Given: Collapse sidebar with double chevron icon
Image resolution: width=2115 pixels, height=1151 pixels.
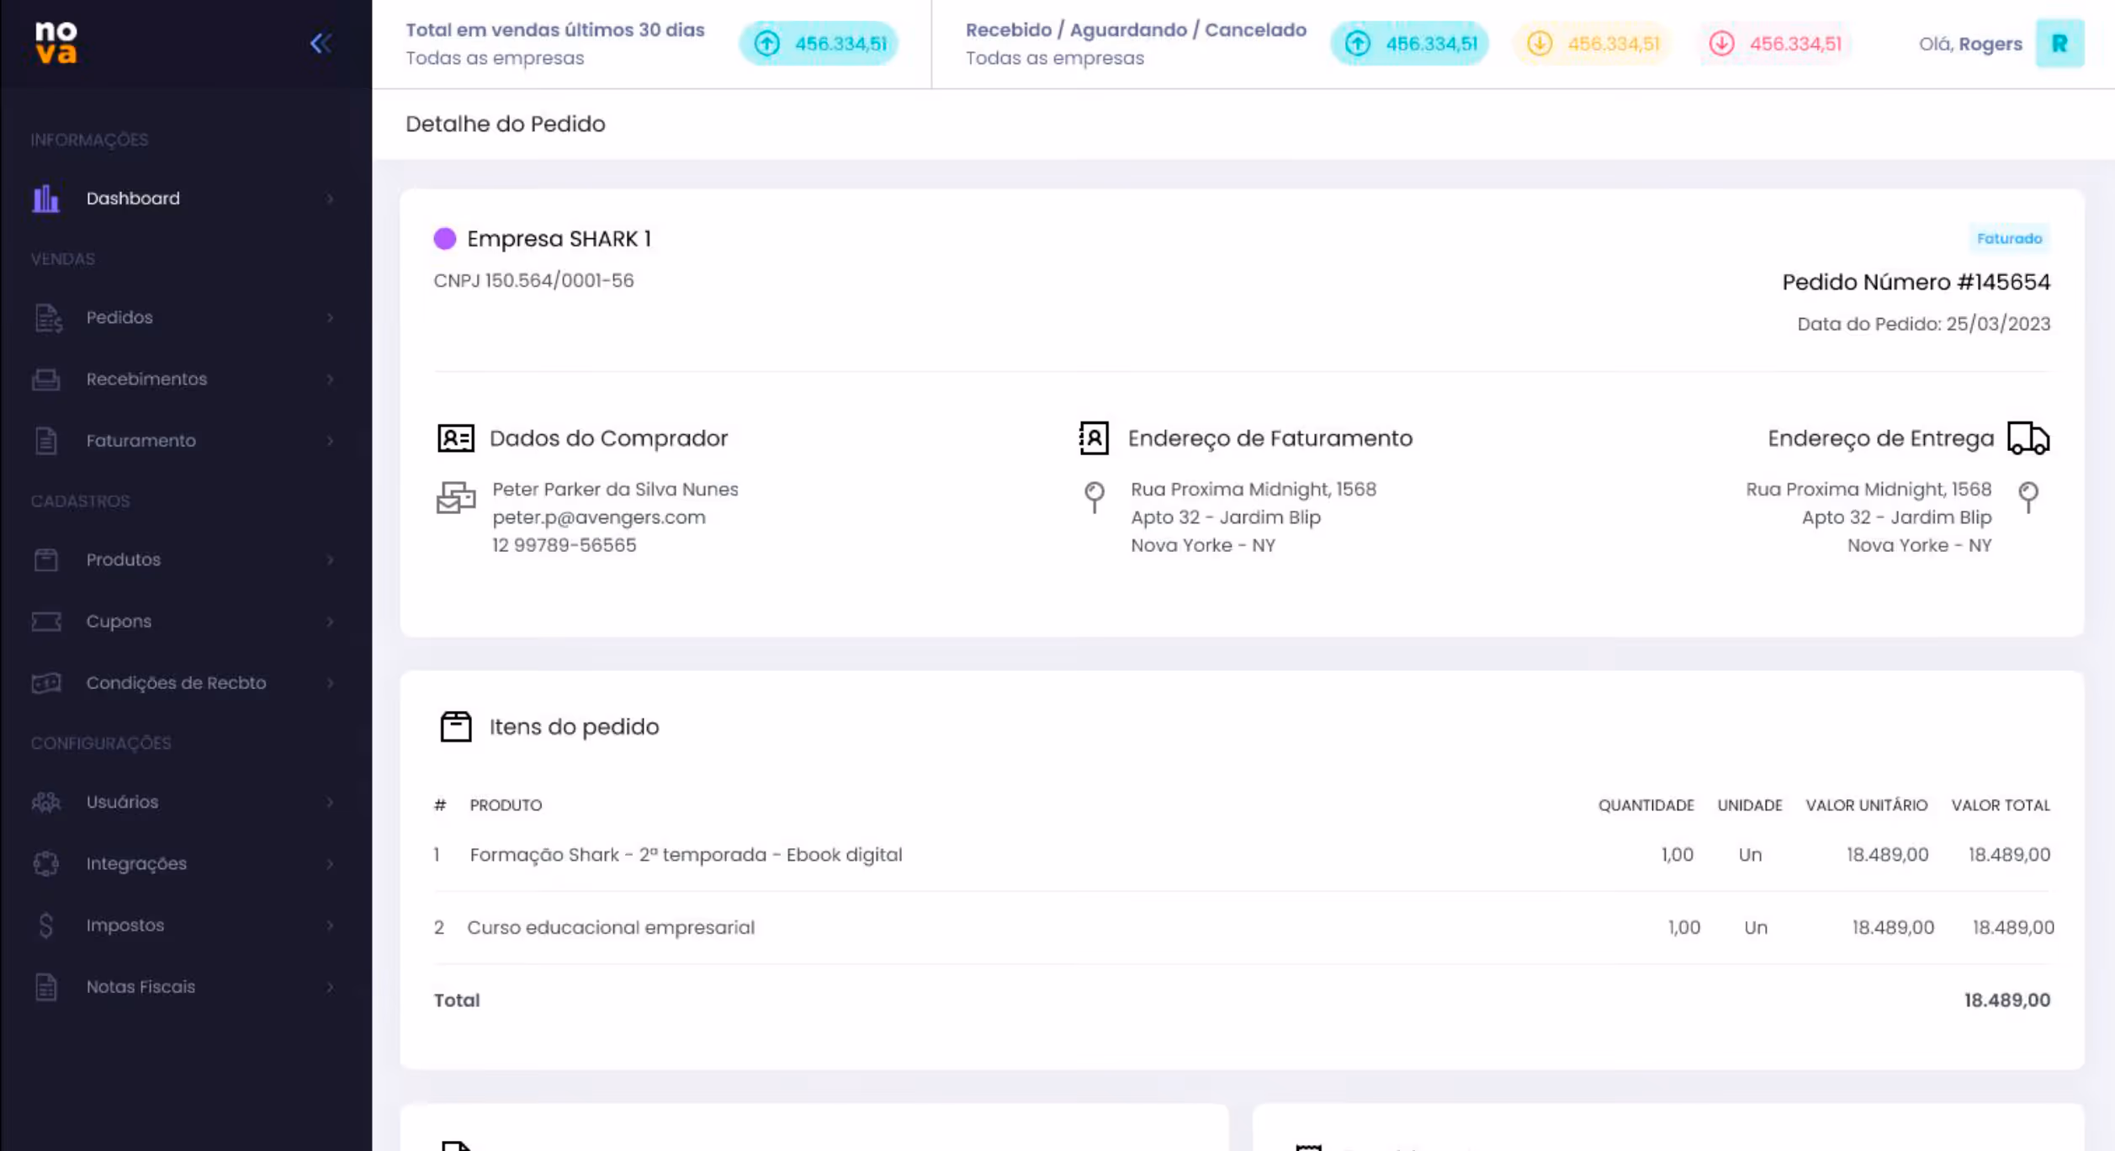Looking at the screenshot, I should 320,44.
